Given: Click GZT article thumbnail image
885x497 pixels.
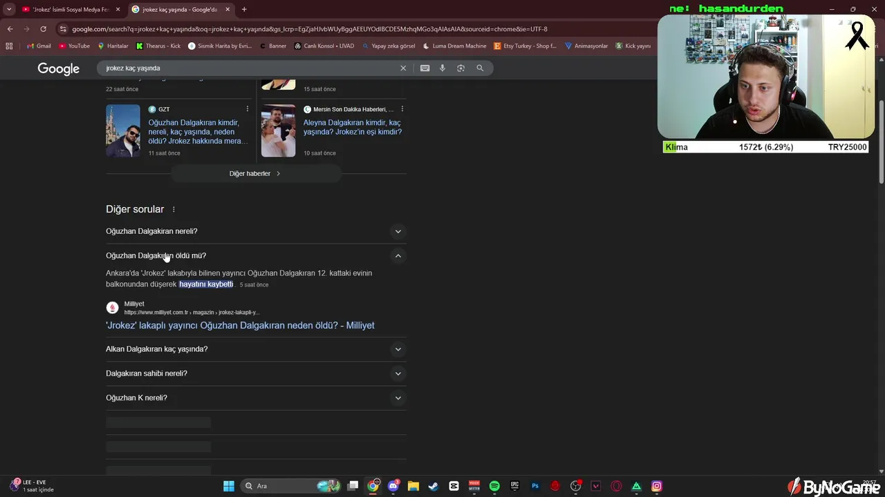Looking at the screenshot, I should 123,130.
